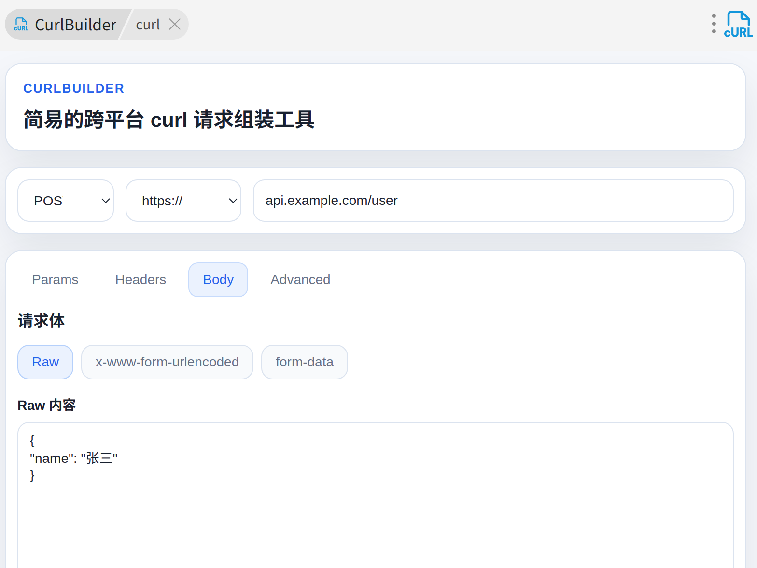Switch to the Params tab
Viewport: 757px width, 568px height.
pyautogui.click(x=55, y=280)
